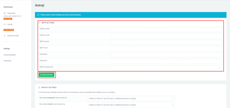Viewport: 230px width, 108px height.
Task: Click the Email boxes heading
Action: tap(8, 7)
